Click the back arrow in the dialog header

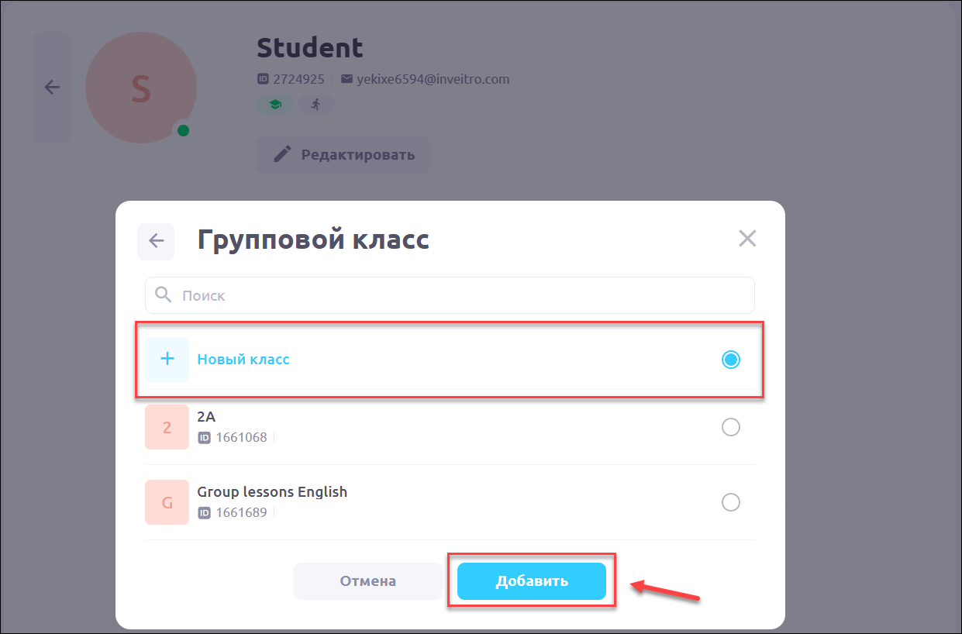pyautogui.click(x=156, y=241)
